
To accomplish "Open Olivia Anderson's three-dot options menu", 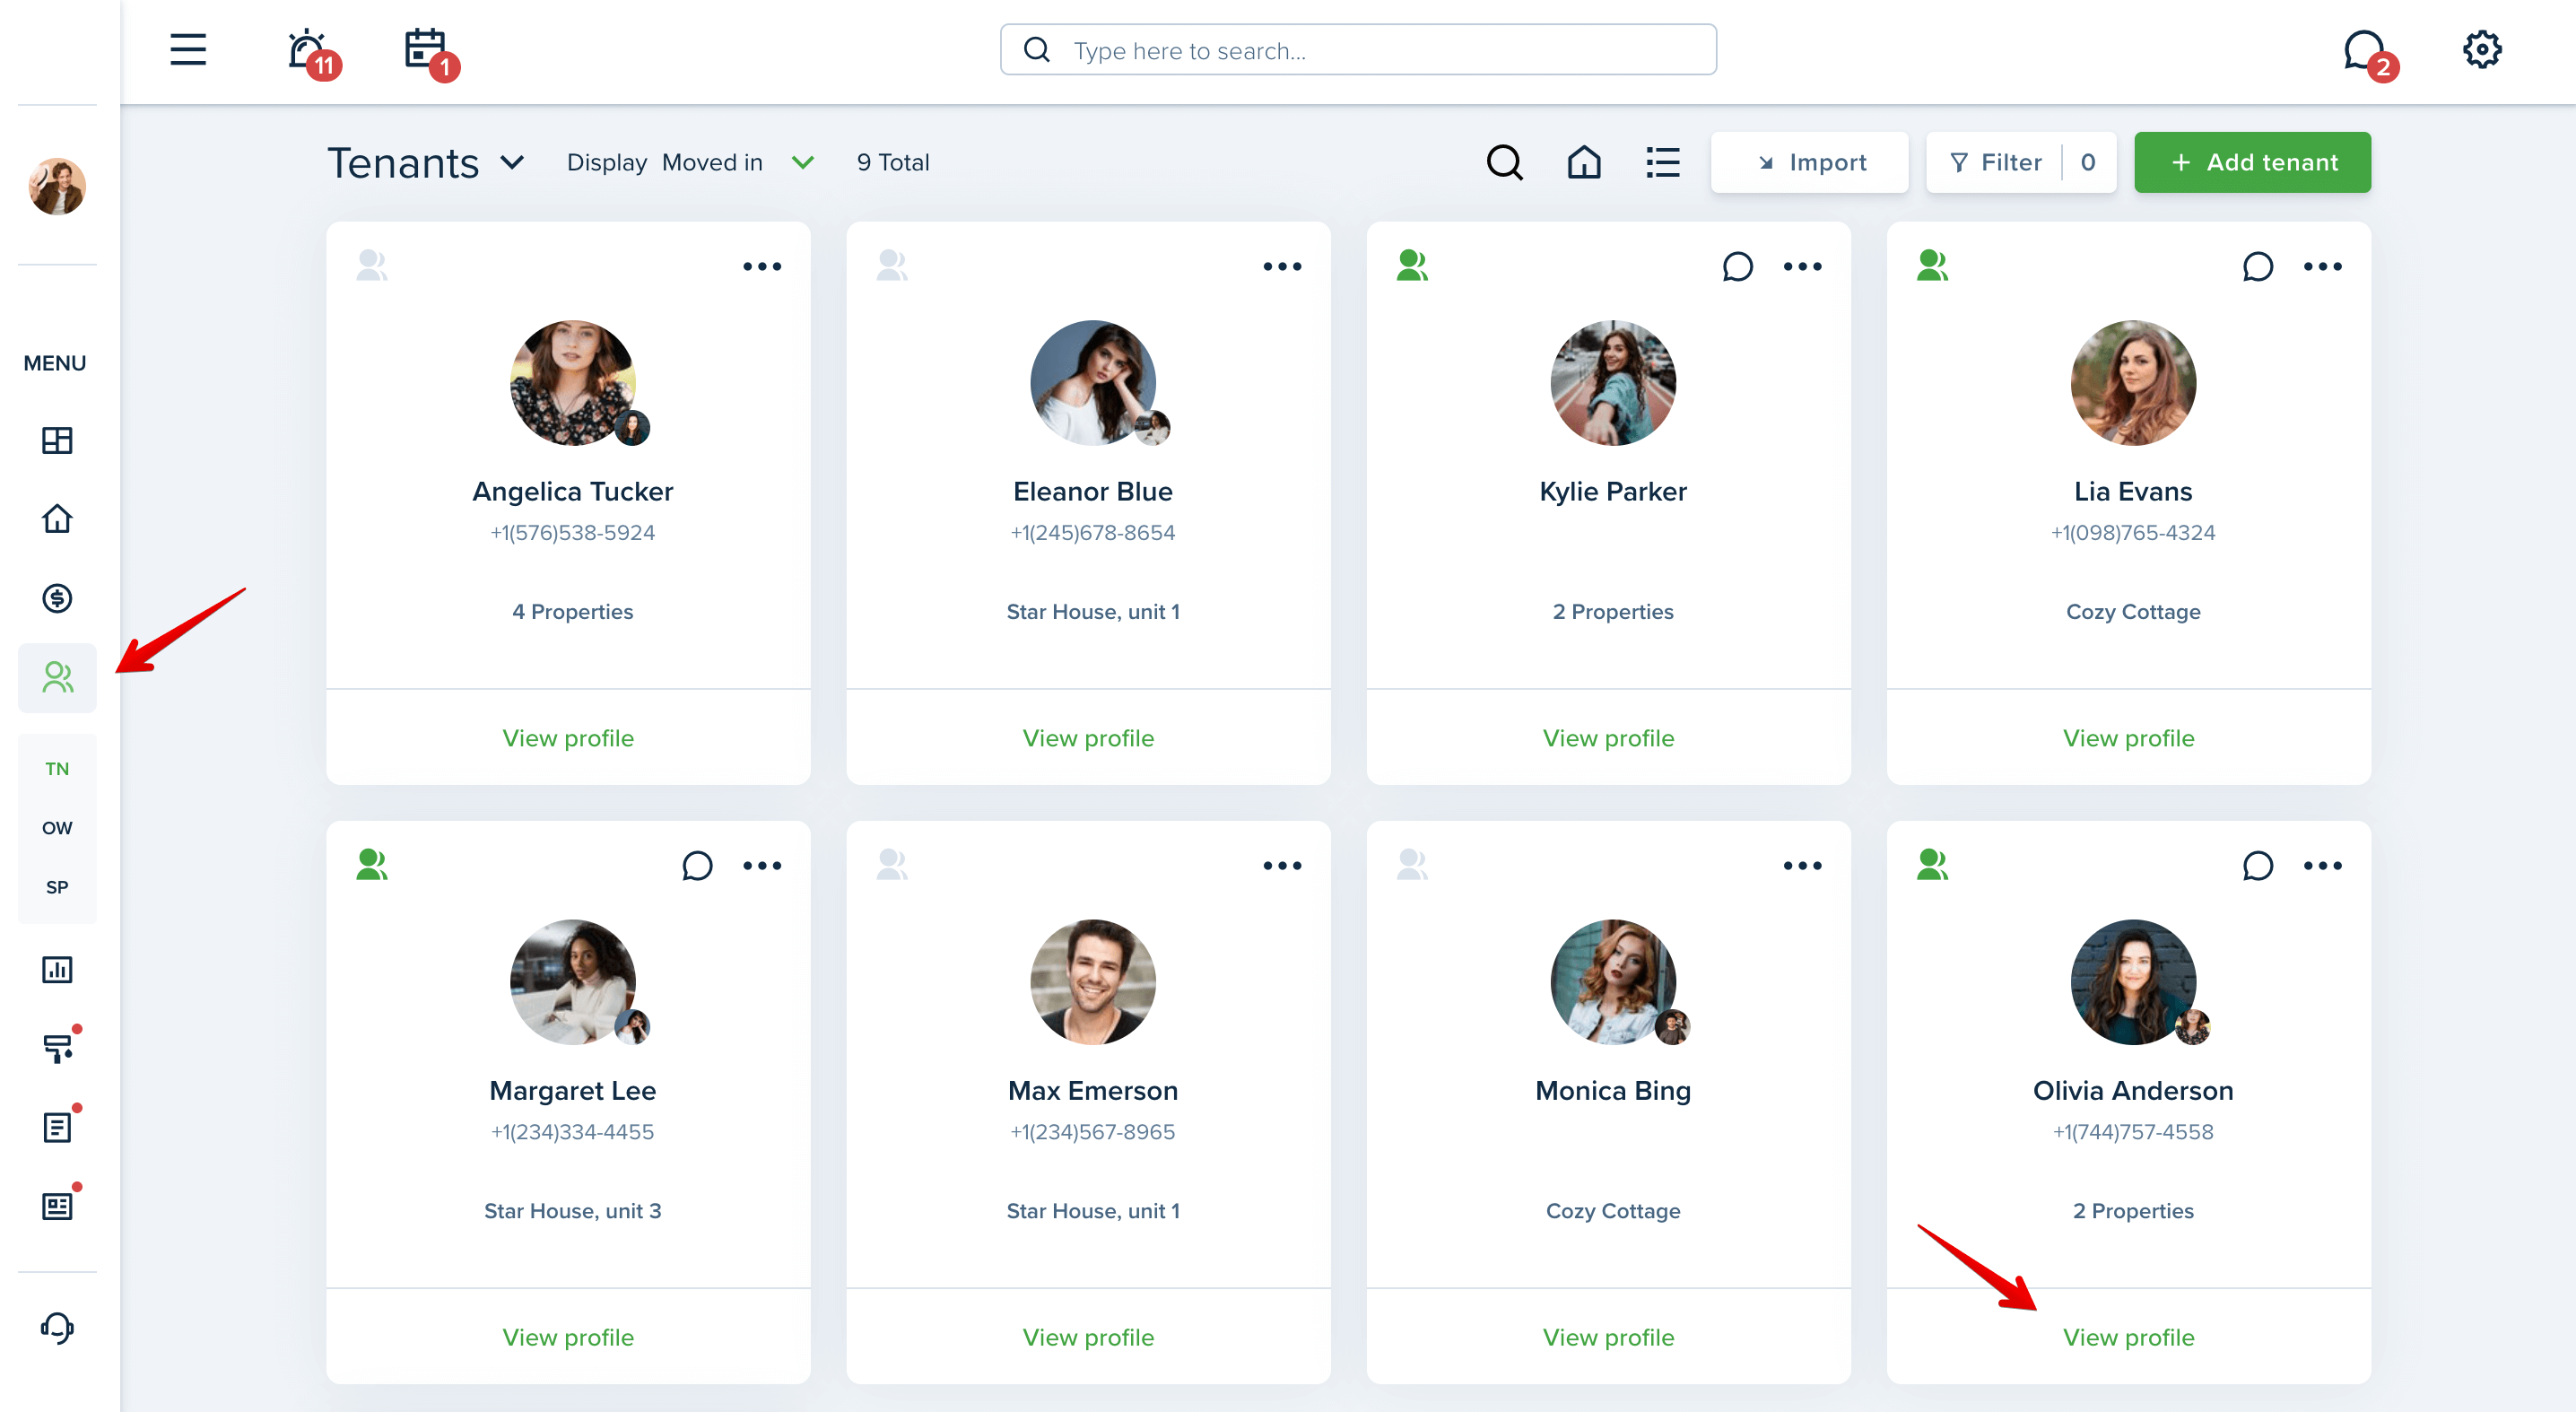I will [2322, 865].
